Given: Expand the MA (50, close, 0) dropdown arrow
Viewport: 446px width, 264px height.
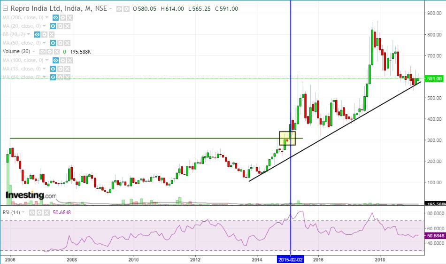Looking at the screenshot, I should pos(45,43).
